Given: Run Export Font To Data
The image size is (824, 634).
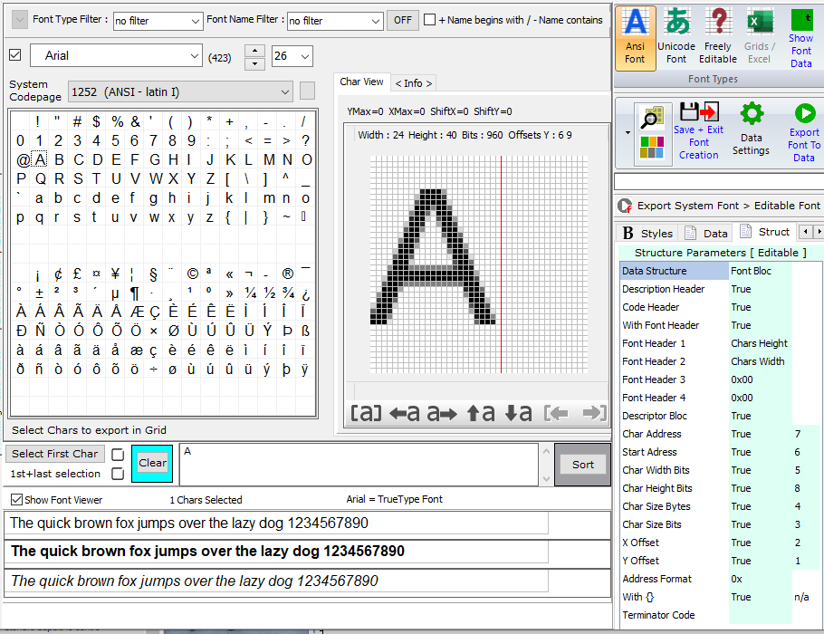Looking at the screenshot, I should pos(804,131).
